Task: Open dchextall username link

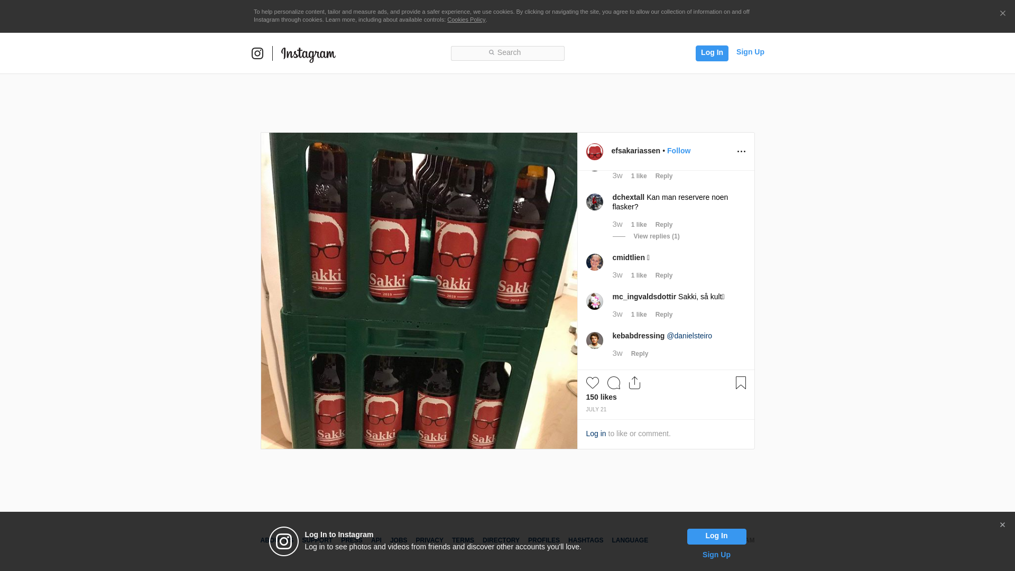Action: pos(628,197)
